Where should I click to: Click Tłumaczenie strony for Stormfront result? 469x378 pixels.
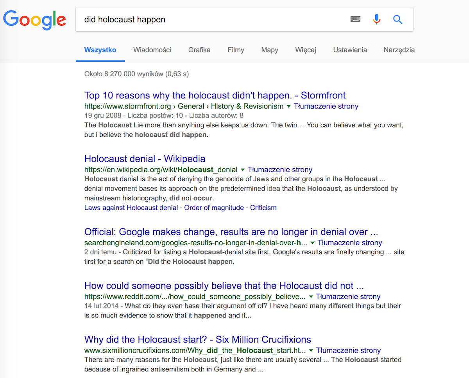coord(326,106)
